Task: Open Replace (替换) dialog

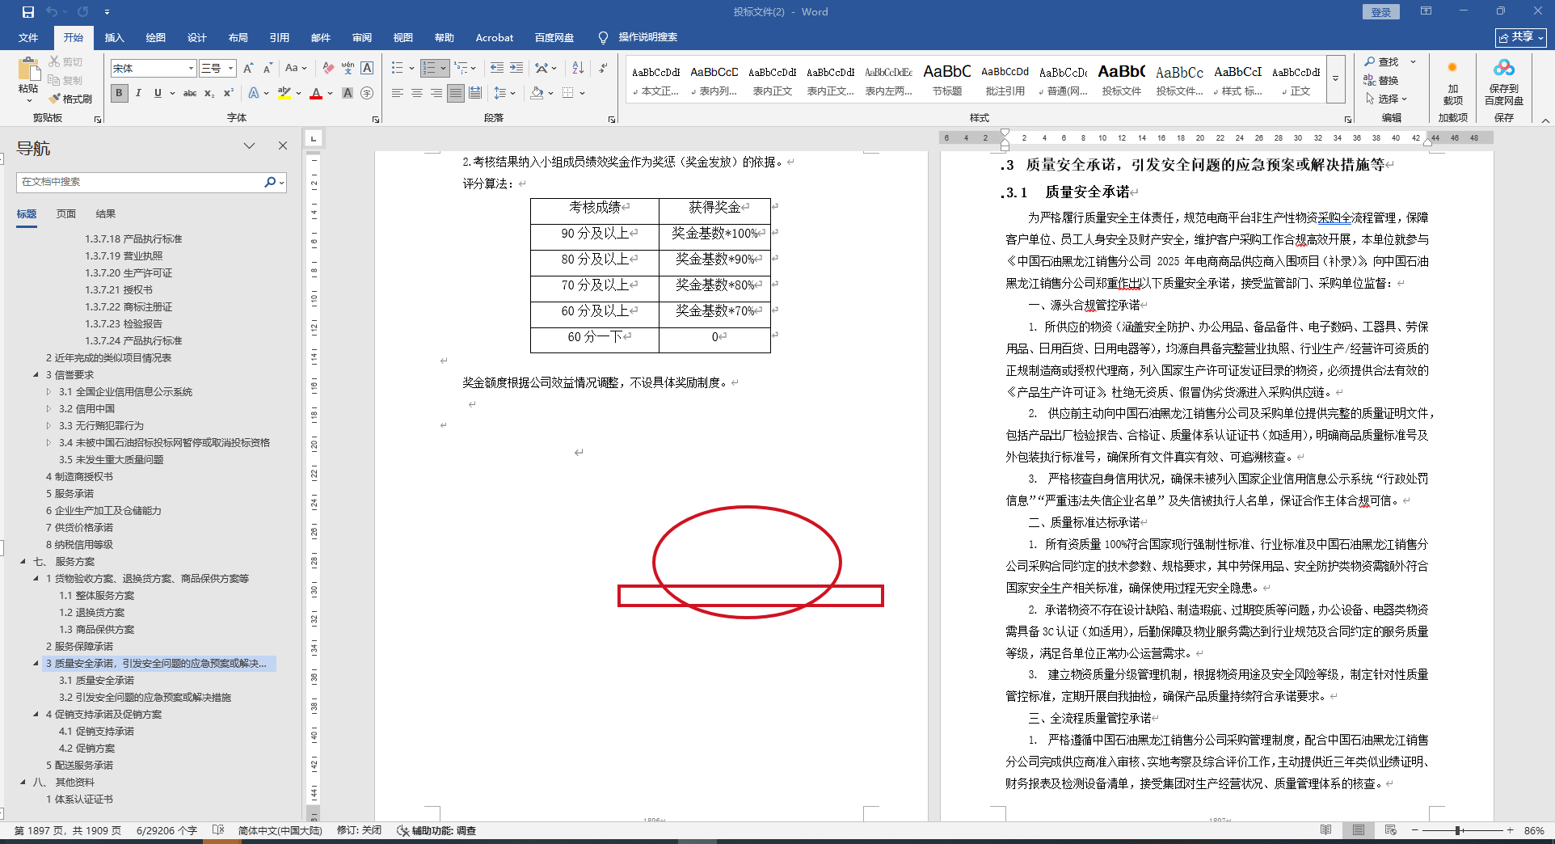Action: pyautogui.click(x=1381, y=80)
